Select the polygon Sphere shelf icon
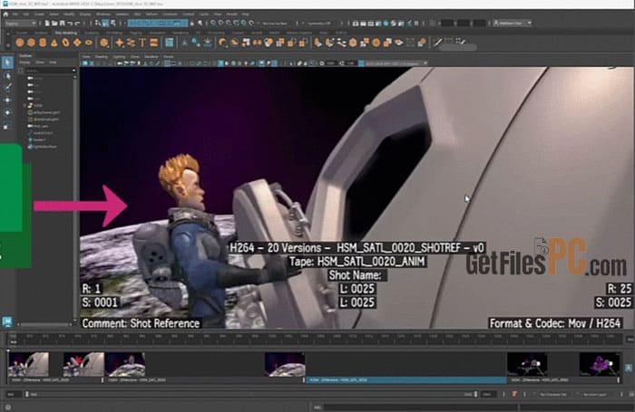Viewport: 635px width, 412px height. coord(20,43)
